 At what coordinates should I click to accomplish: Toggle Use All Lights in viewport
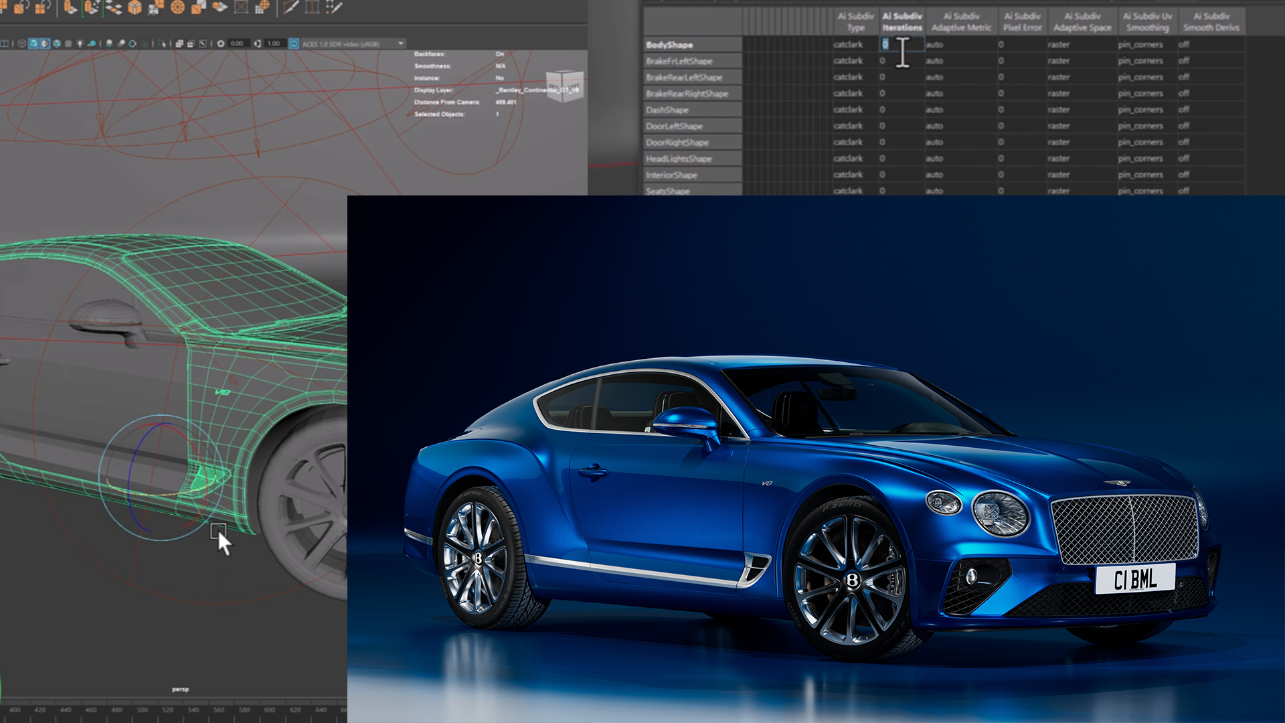[80, 44]
